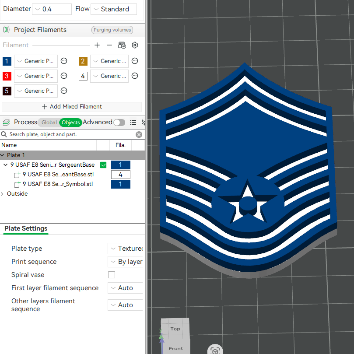Click part icon of Symbol.stl
This screenshot has height=354, width=354.
tap(17, 184)
